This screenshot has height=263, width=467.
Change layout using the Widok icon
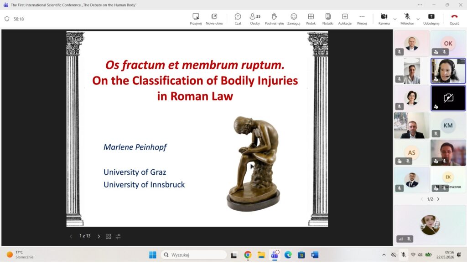click(311, 19)
